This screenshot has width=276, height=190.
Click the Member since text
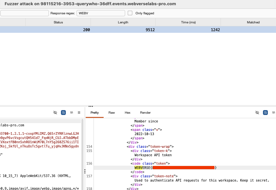tap(146, 121)
